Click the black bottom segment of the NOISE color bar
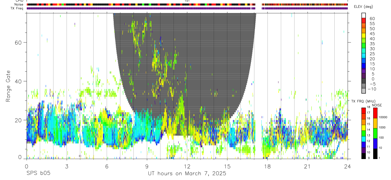Screen dimensions: 391x180 click(x=375, y=154)
